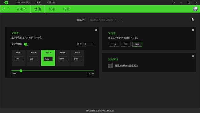
Task: Click the 级数 label
Action: point(79,44)
